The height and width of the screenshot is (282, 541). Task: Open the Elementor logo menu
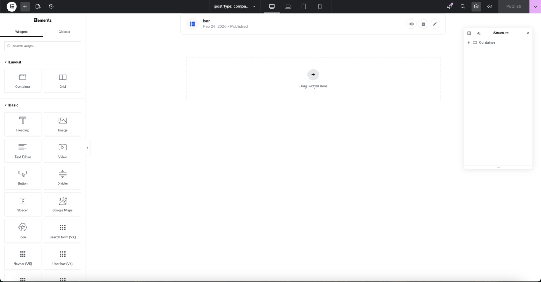click(x=12, y=6)
